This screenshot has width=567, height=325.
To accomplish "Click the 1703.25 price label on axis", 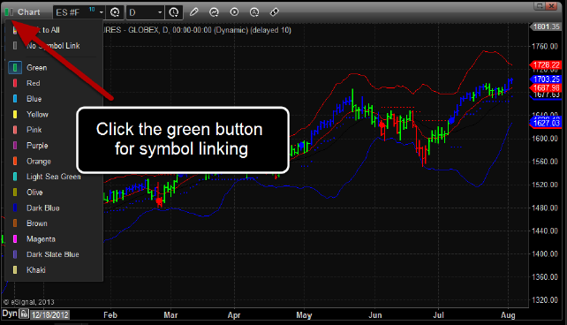I will (546, 79).
